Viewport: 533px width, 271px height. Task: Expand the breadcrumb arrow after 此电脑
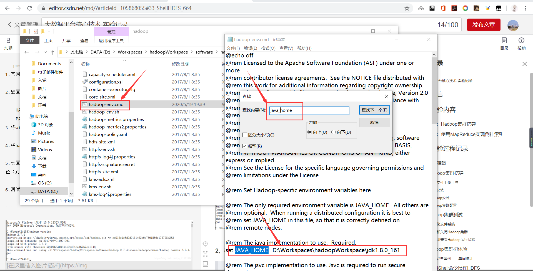[x=87, y=52]
